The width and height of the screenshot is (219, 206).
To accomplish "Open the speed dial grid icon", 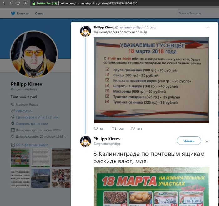I will [25, 3].
